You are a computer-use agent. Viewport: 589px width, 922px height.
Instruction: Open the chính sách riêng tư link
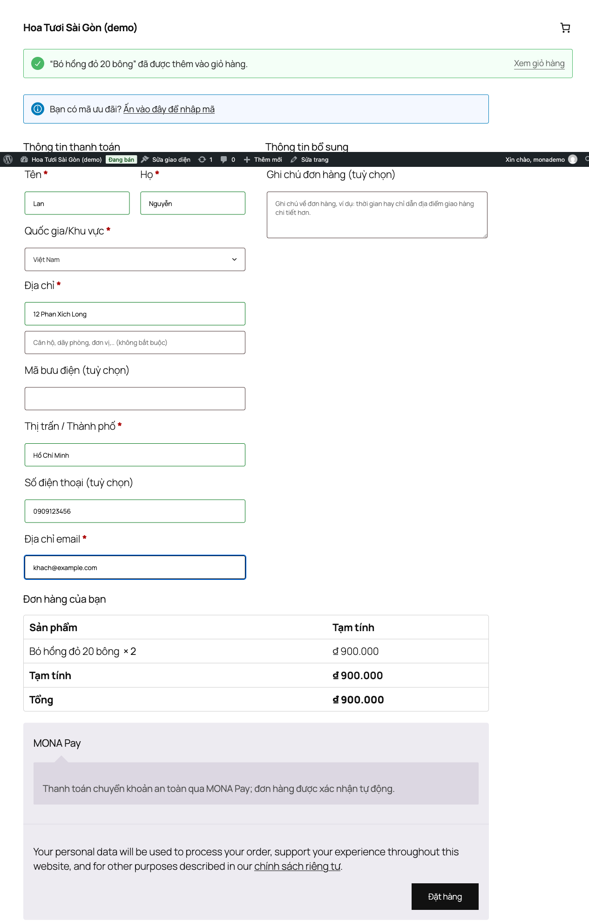click(x=298, y=866)
